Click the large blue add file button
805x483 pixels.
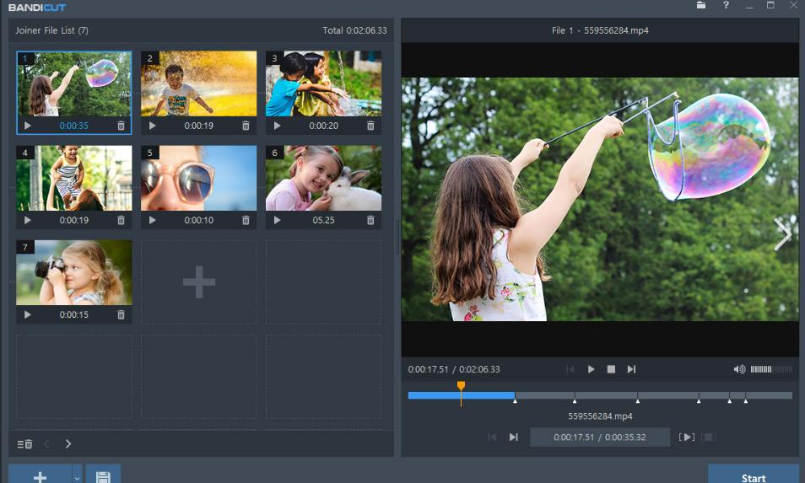[40, 476]
